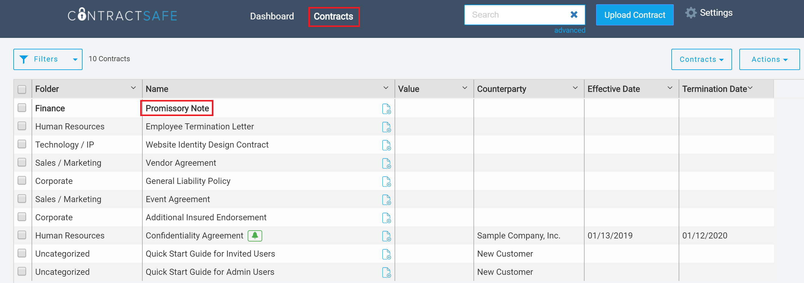Open the advanced search link
This screenshot has height=283, width=804.
[x=570, y=30]
